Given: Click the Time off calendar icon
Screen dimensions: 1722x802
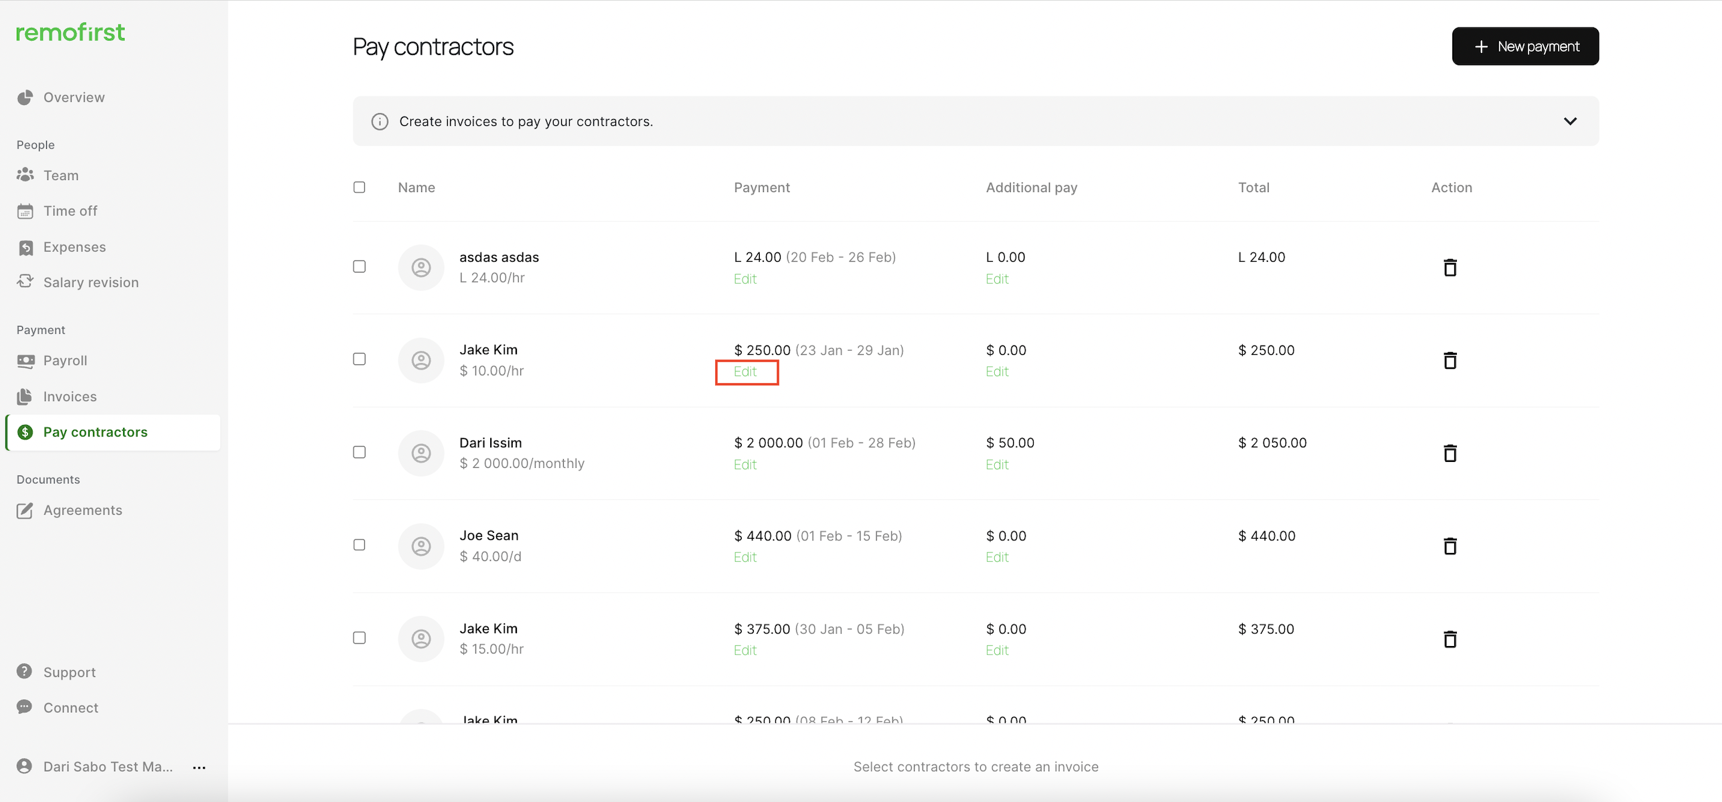Looking at the screenshot, I should [x=25, y=212].
